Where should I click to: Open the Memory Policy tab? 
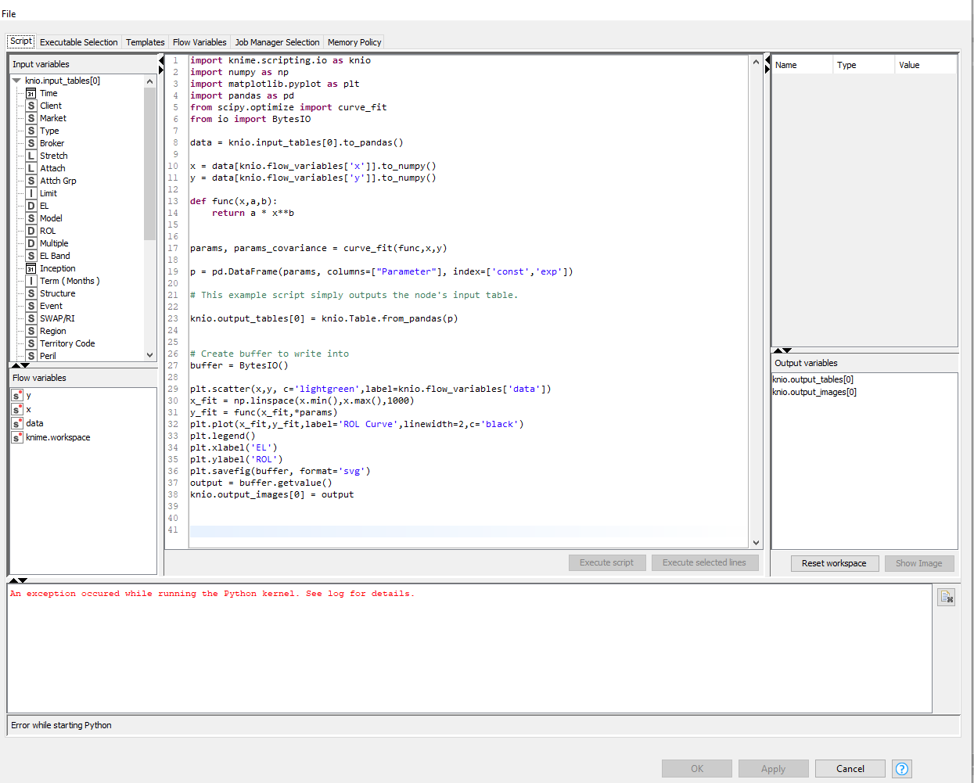tap(354, 42)
